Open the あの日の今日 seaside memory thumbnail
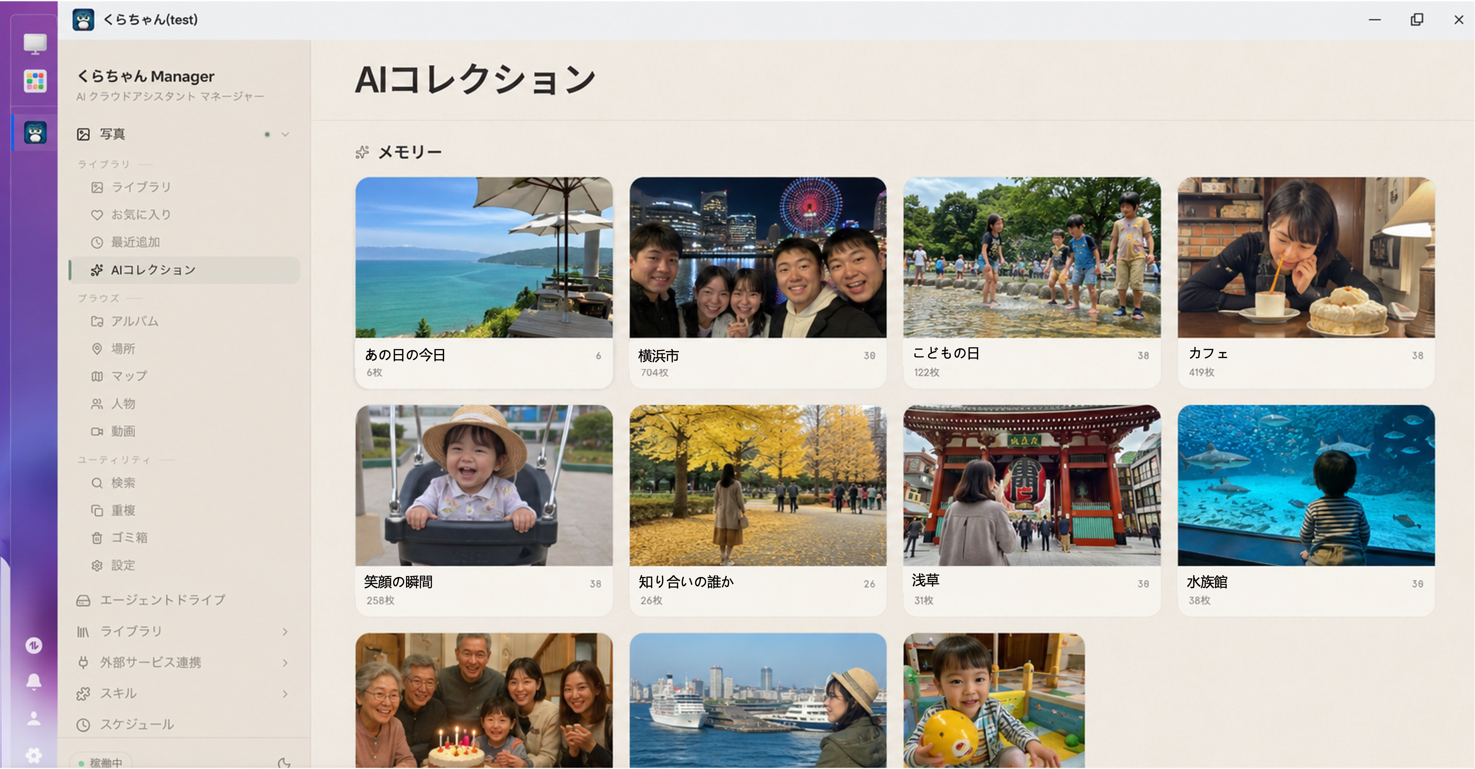 coord(484,258)
